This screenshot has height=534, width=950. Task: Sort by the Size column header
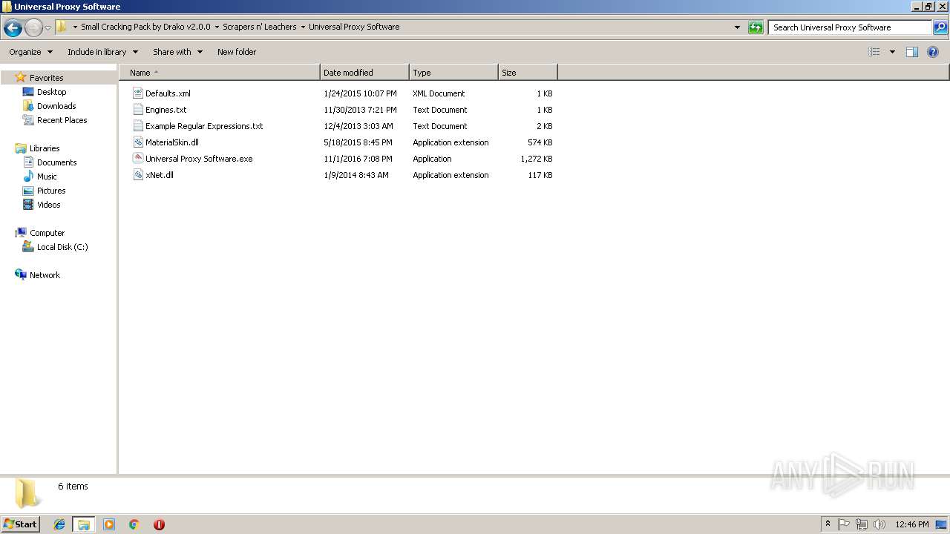pyautogui.click(x=528, y=73)
